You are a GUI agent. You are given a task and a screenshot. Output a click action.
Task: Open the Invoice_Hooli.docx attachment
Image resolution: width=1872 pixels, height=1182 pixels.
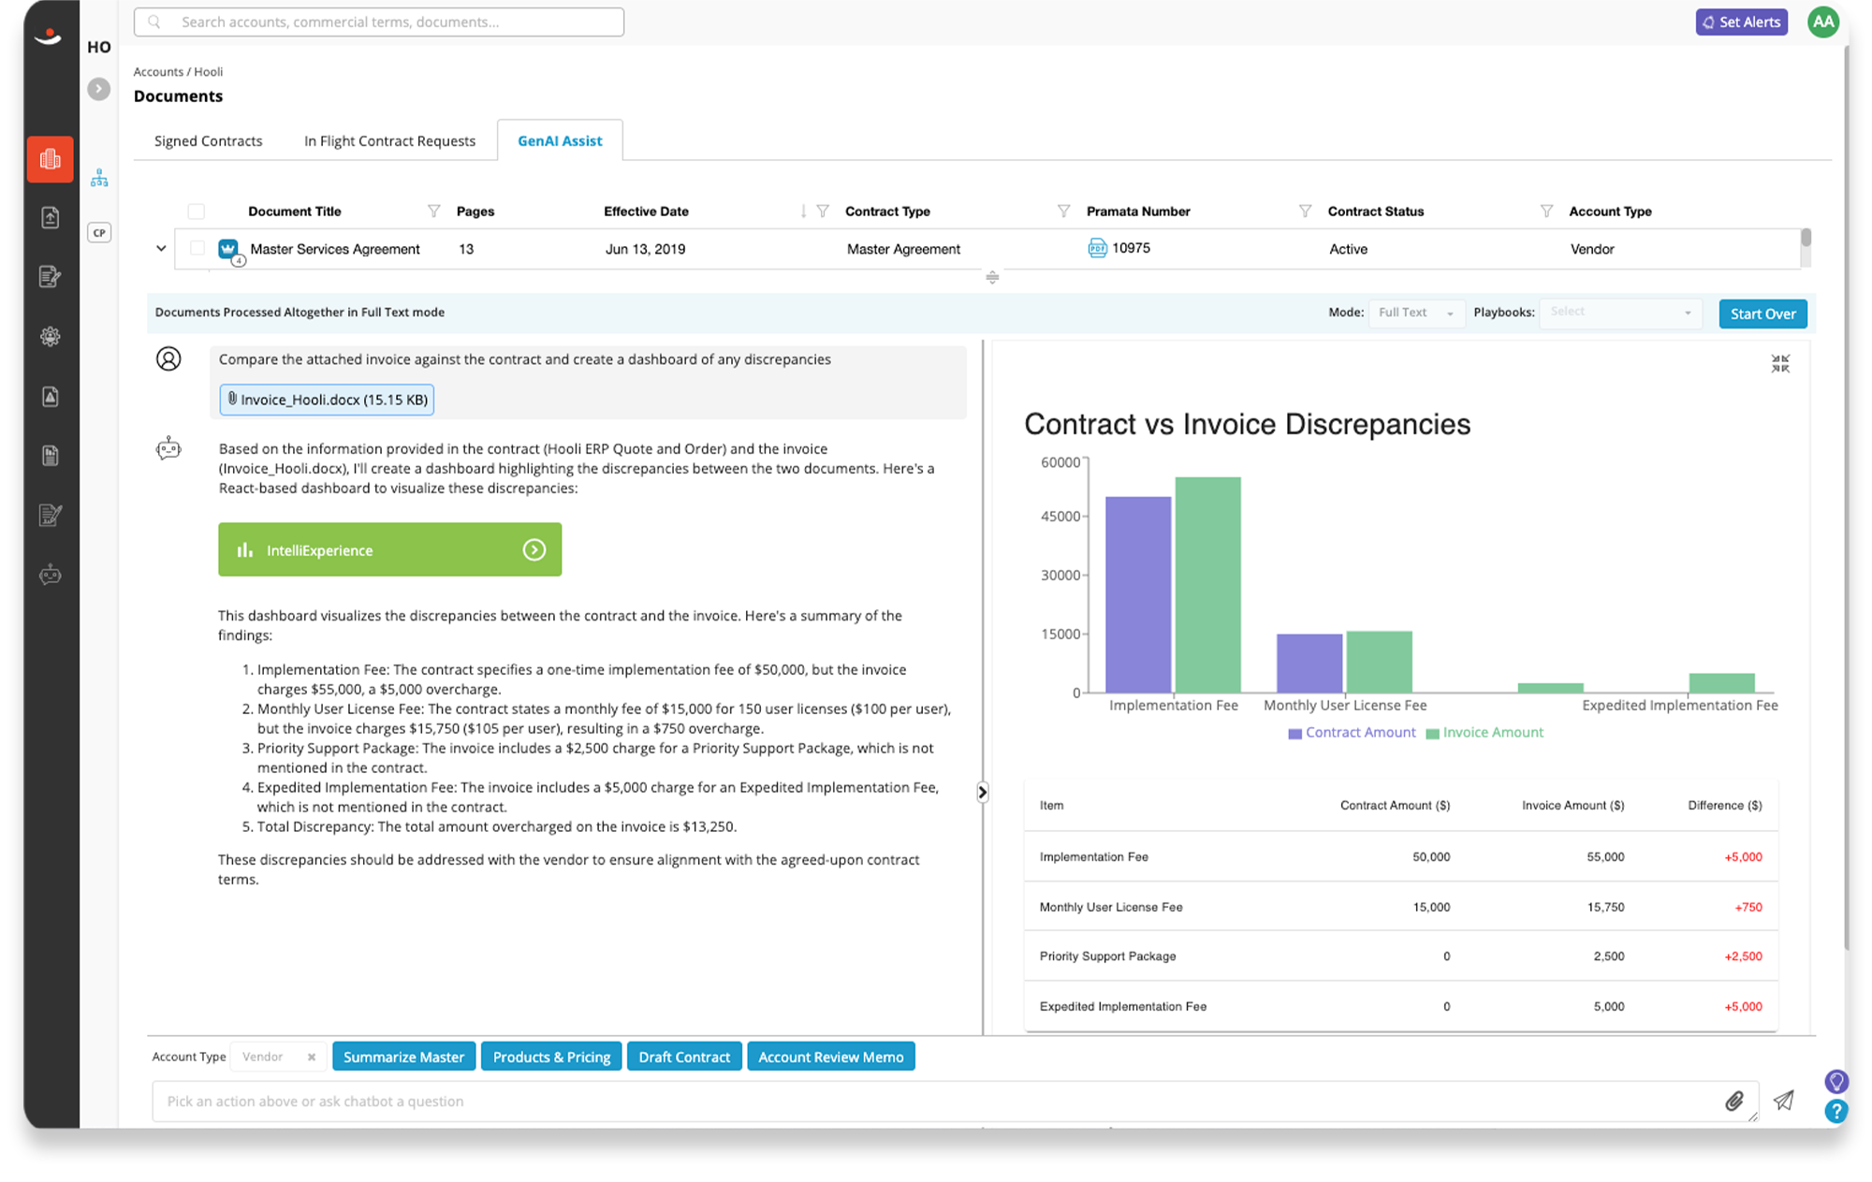[327, 400]
